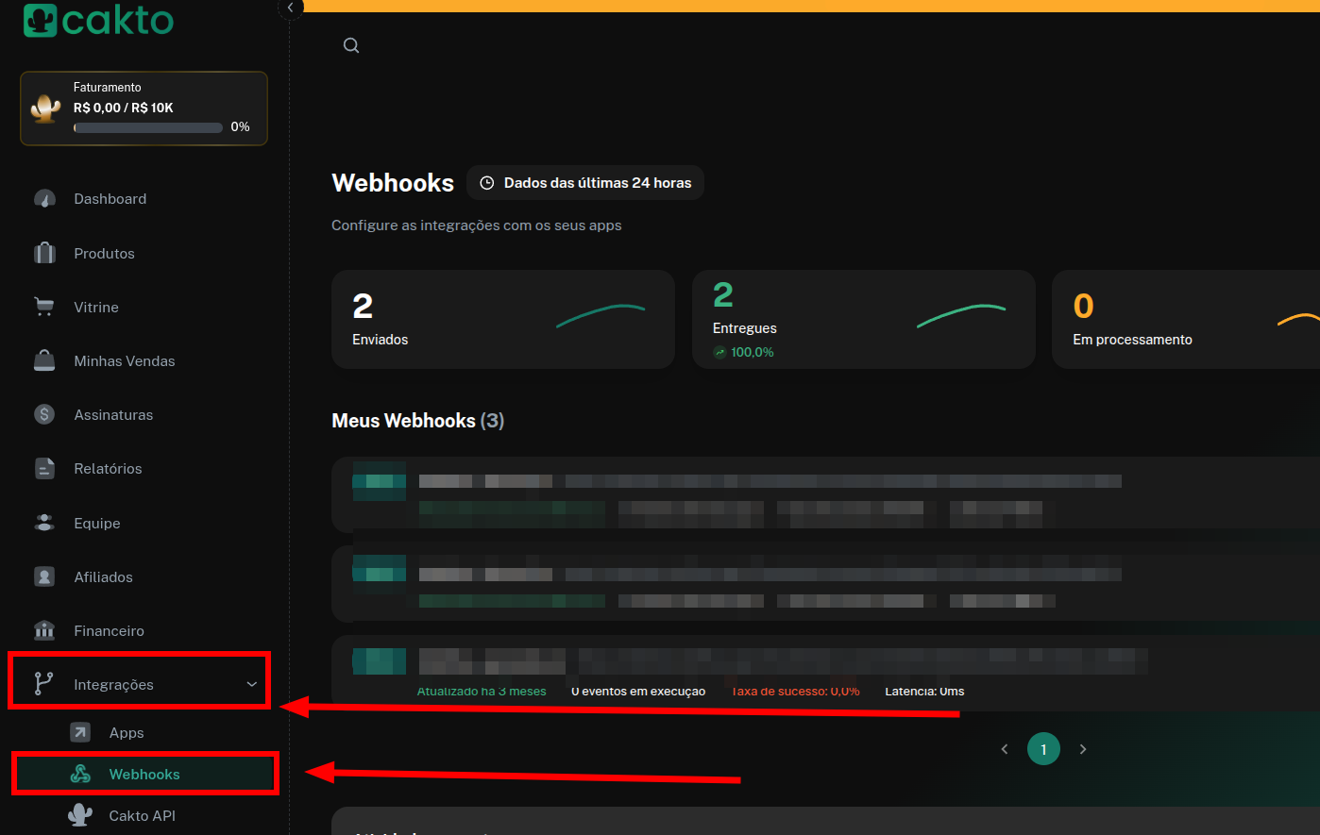1320x835 pixels.
Task: Click the Enviados trend line chart
Action: [601, 316]
